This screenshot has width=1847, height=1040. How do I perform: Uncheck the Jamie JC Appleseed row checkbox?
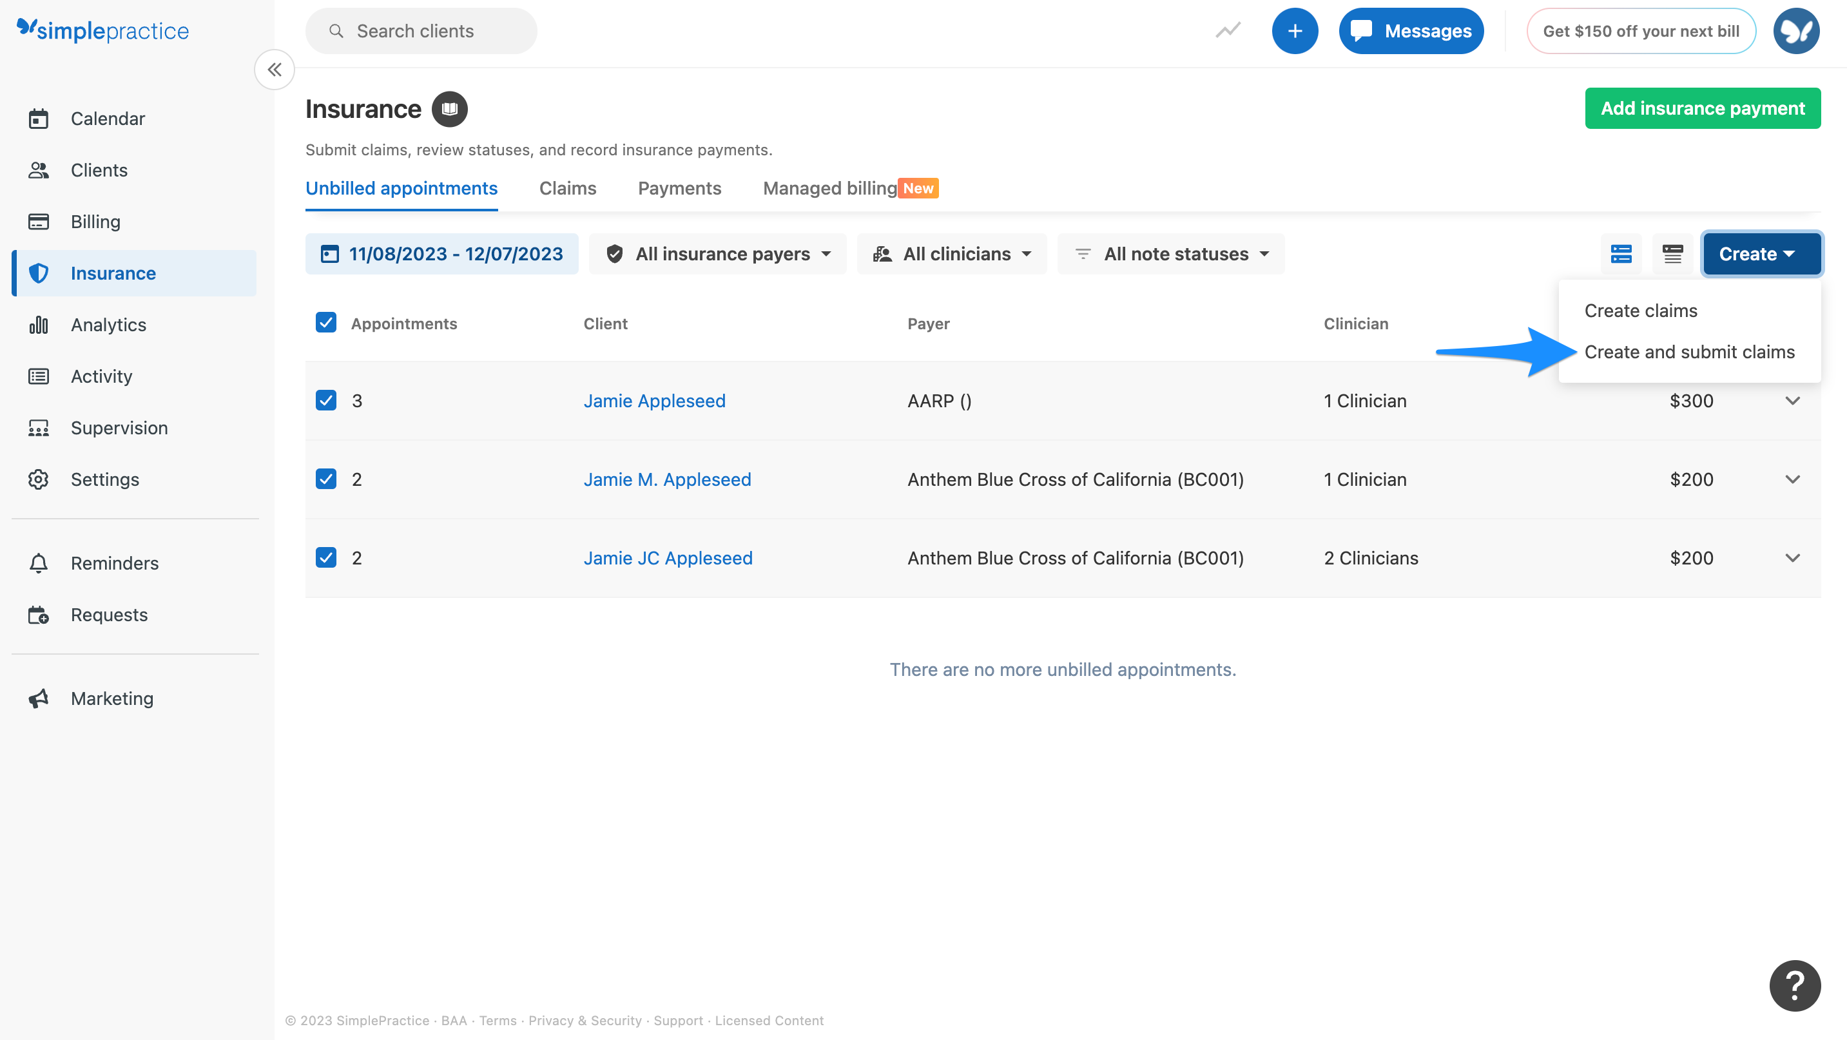point(326,557)
